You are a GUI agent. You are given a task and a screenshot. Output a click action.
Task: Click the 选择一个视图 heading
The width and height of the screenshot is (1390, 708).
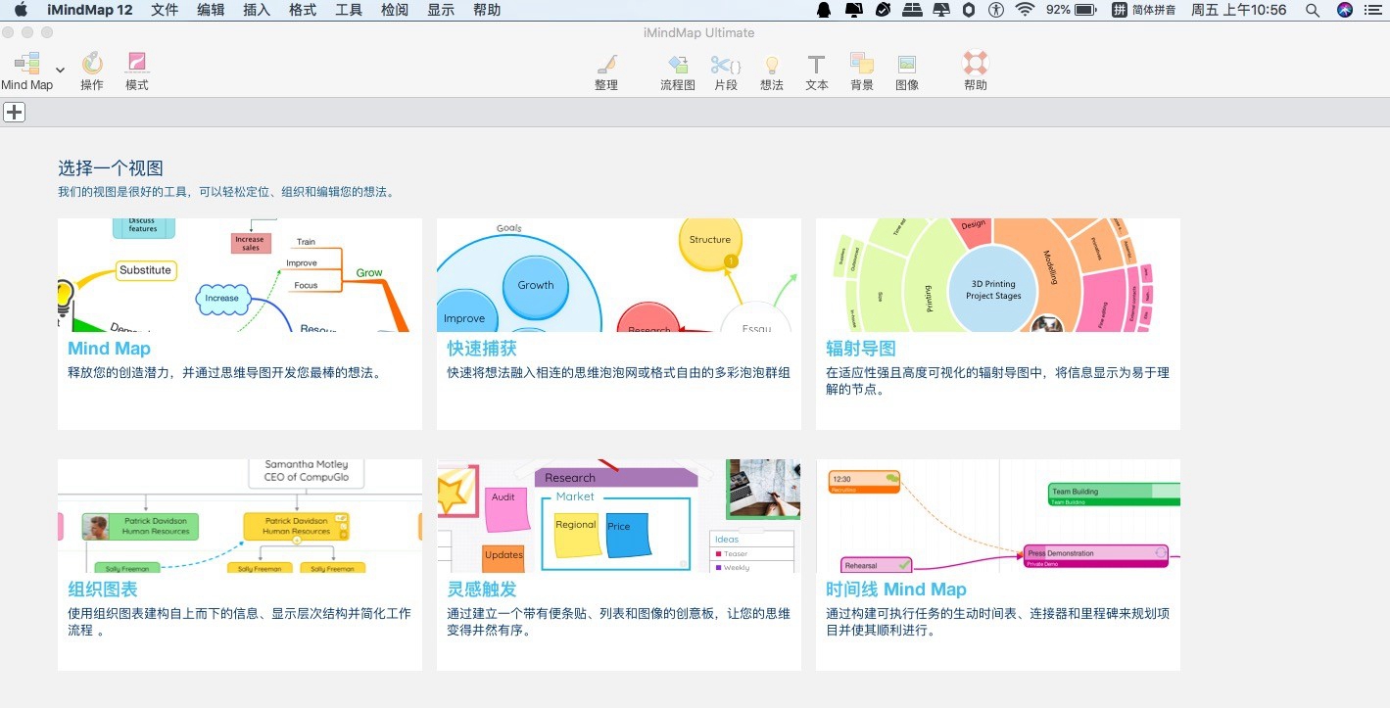[111, 168]
